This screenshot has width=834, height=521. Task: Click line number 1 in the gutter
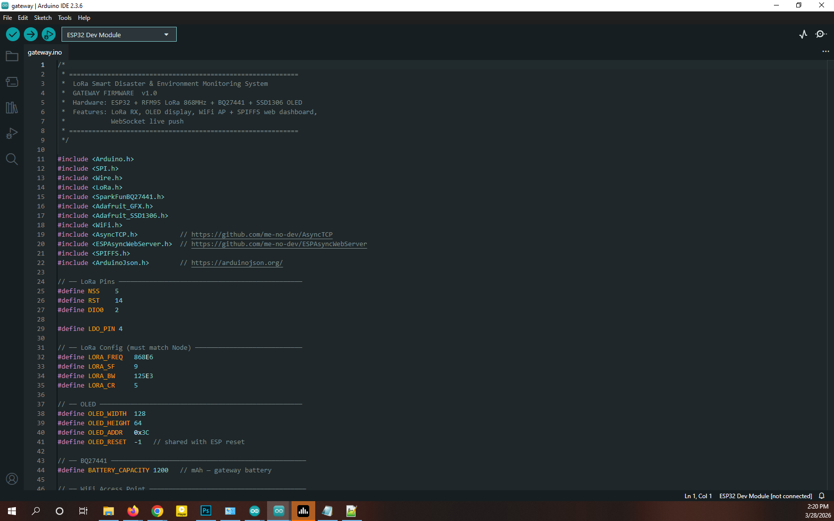pyautogui.click(x=43, y=65)
